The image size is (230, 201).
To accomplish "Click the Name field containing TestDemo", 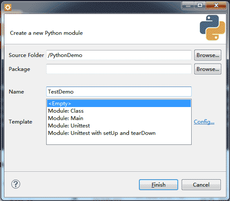I will tap(119, 91).
